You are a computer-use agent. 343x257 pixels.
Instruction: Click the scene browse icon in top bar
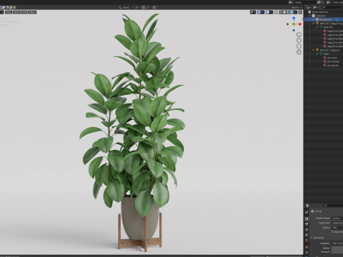[291, 2]
